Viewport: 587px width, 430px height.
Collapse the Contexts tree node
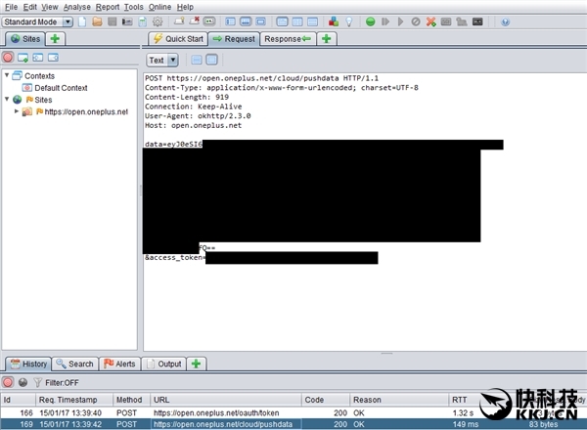click(7, 75)
